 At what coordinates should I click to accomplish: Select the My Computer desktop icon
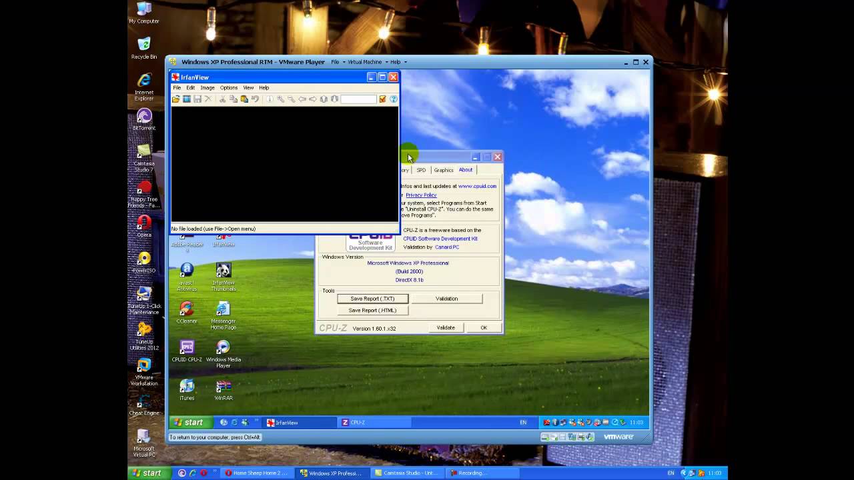(x=144, y=13)
